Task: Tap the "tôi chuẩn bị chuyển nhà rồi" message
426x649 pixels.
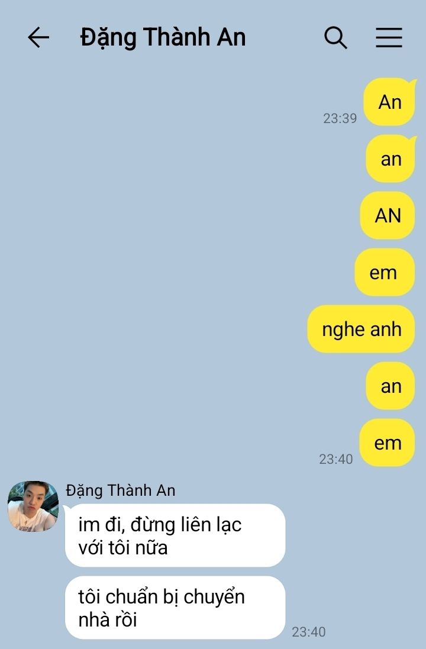Action: tap(175, 608)
